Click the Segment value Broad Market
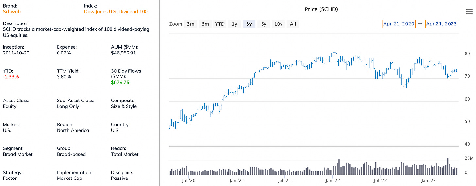Screen dimensions: 476x186 18,154
